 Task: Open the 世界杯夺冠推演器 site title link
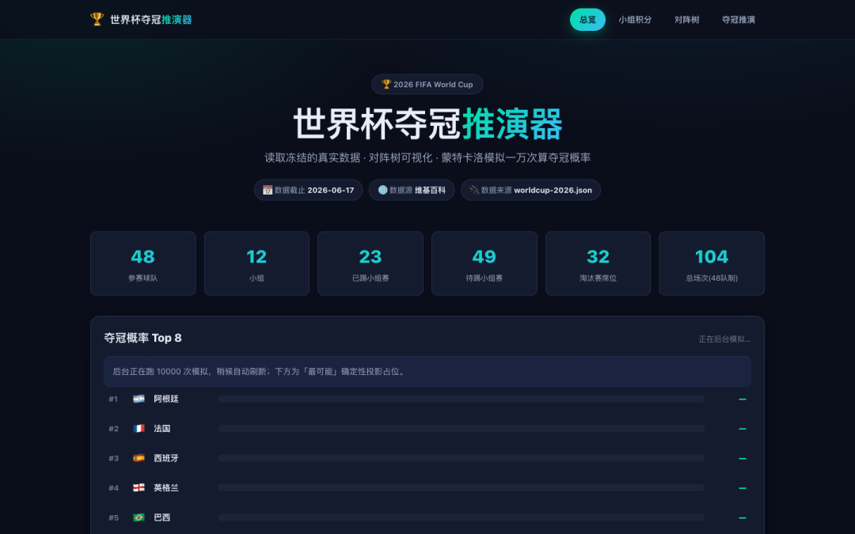[x=151, y=20]
